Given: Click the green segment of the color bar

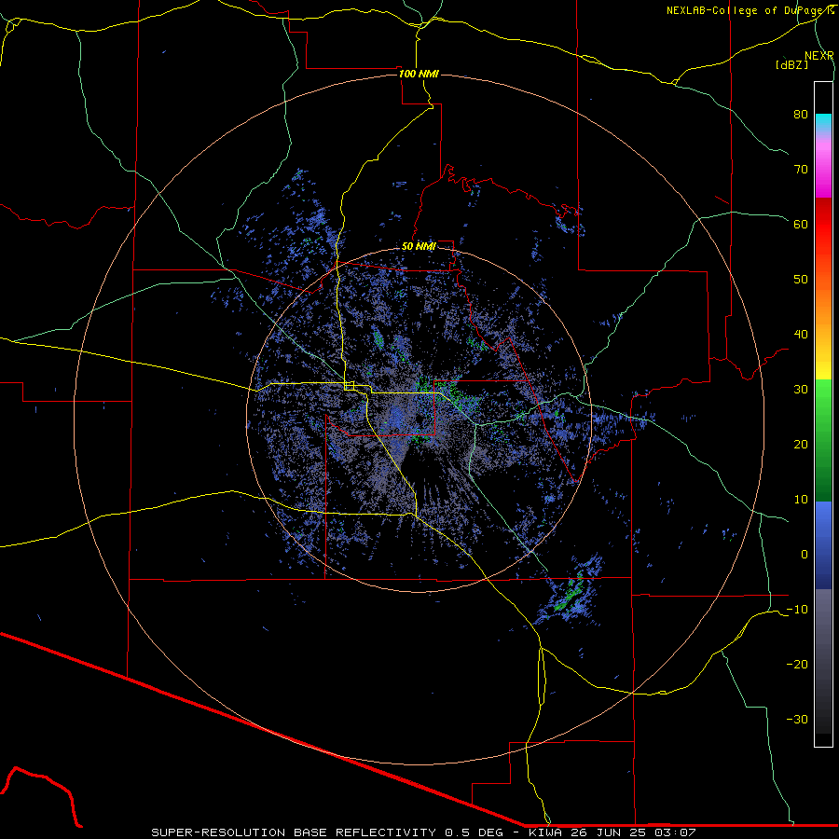Looking at the screenshot, I should point(823,440).
